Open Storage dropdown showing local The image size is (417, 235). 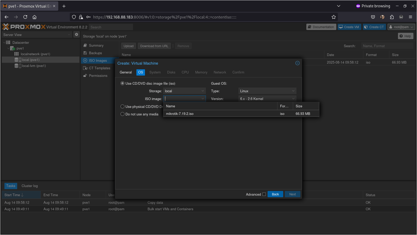[x=184, y=91]
